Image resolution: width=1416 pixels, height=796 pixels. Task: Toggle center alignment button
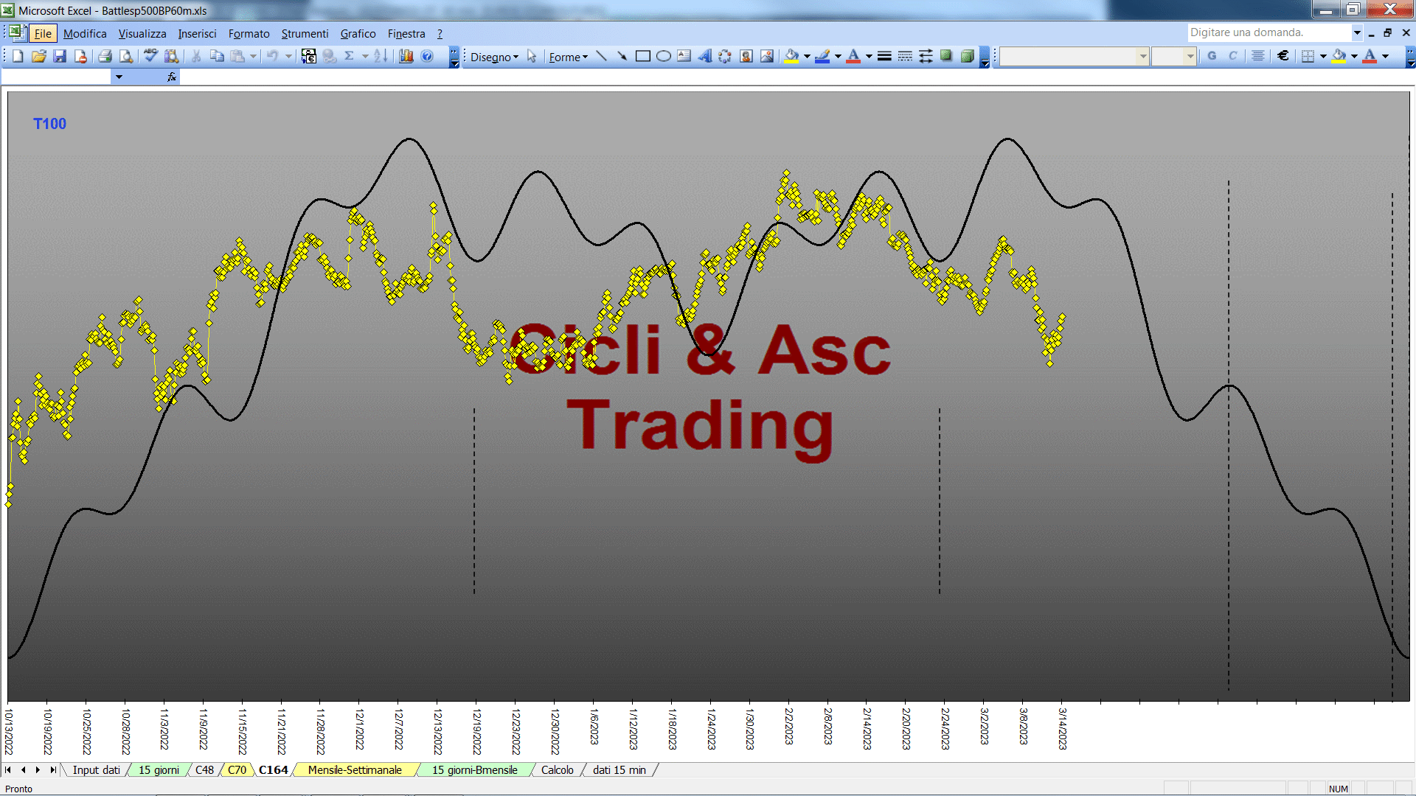point(1257,56)
